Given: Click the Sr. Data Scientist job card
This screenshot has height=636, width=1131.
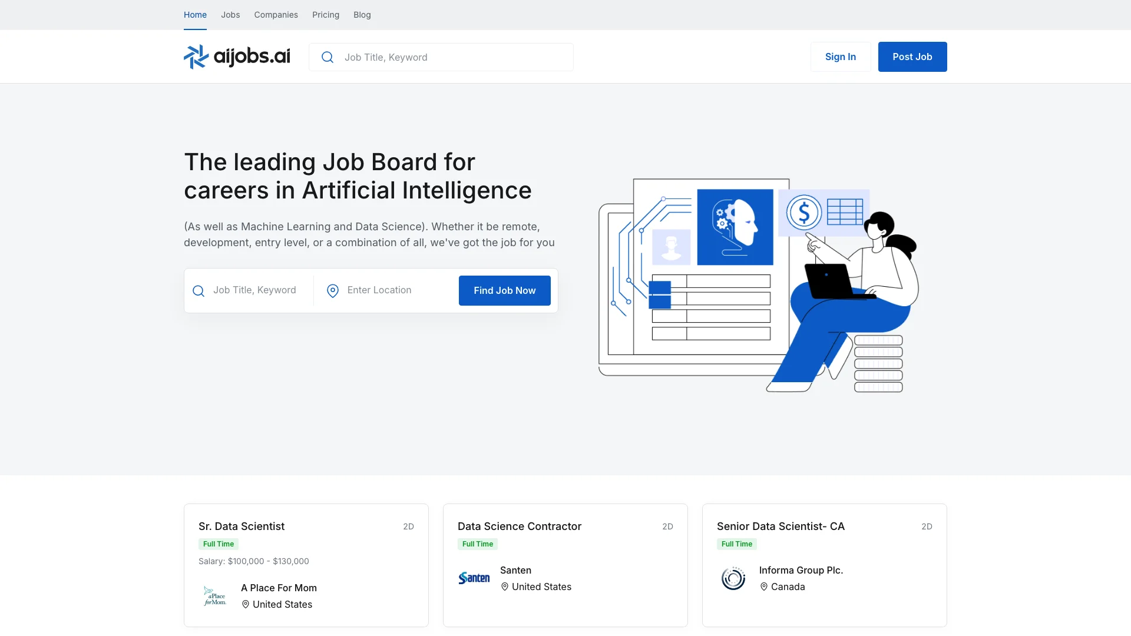Looking at the screenshot, I should pos(306,565).
